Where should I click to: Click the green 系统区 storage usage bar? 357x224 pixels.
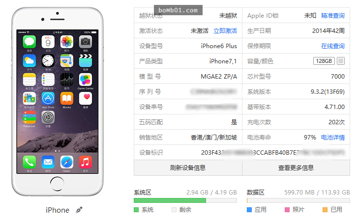(170, 200)
